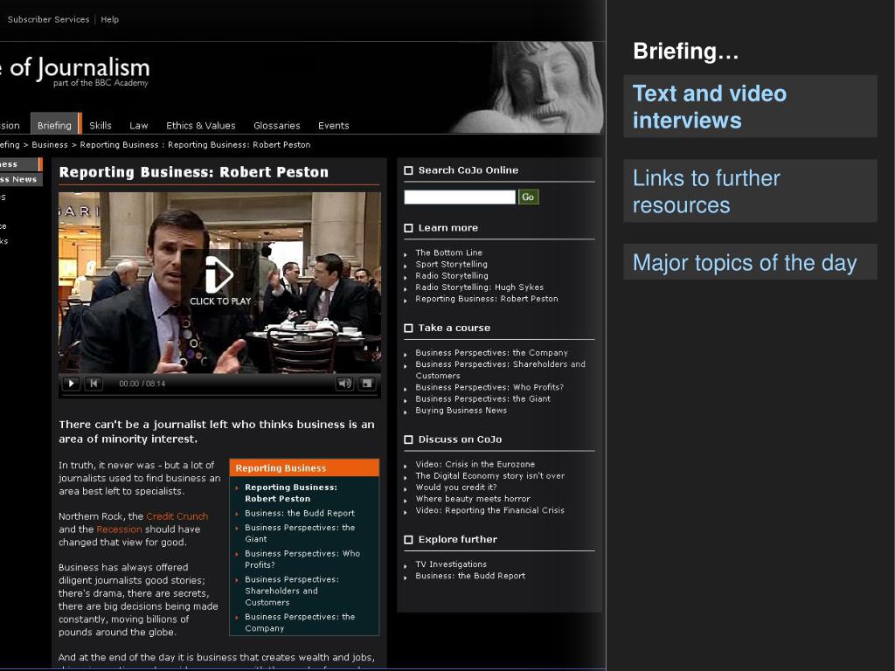Open the TV Investigations link
The image size is (895, 671).
pyautogui.click(x=451, y=564)
